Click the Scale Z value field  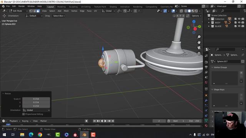tap(36, 106)
